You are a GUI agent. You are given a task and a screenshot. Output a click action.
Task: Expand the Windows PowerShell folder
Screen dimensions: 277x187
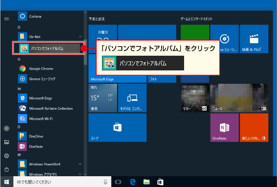tap(80, 164)
